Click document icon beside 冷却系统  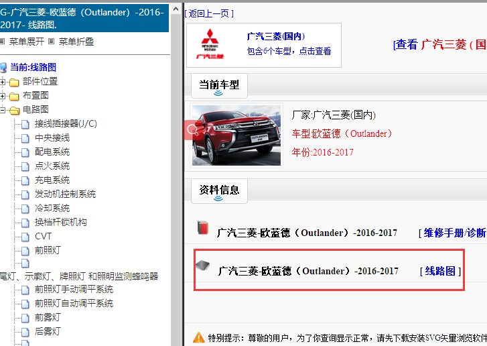25,209
